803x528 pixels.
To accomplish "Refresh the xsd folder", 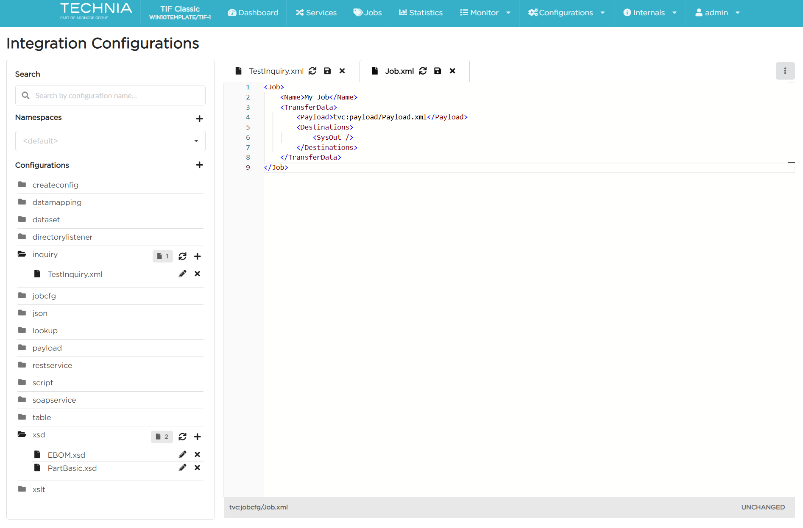I will [182, 437].
